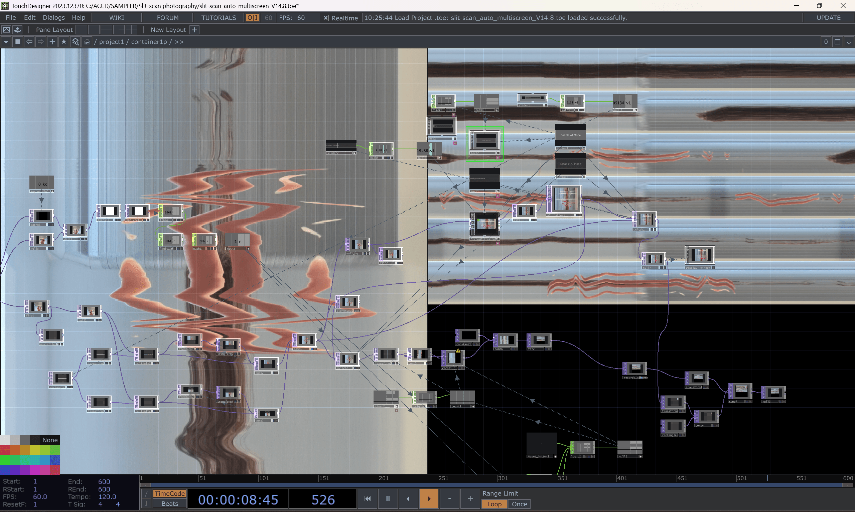Image resolution: width=855 pixels, height=512 pixels.
Task: Open the pane type dropdown arrow
Action: coord(6,42)
